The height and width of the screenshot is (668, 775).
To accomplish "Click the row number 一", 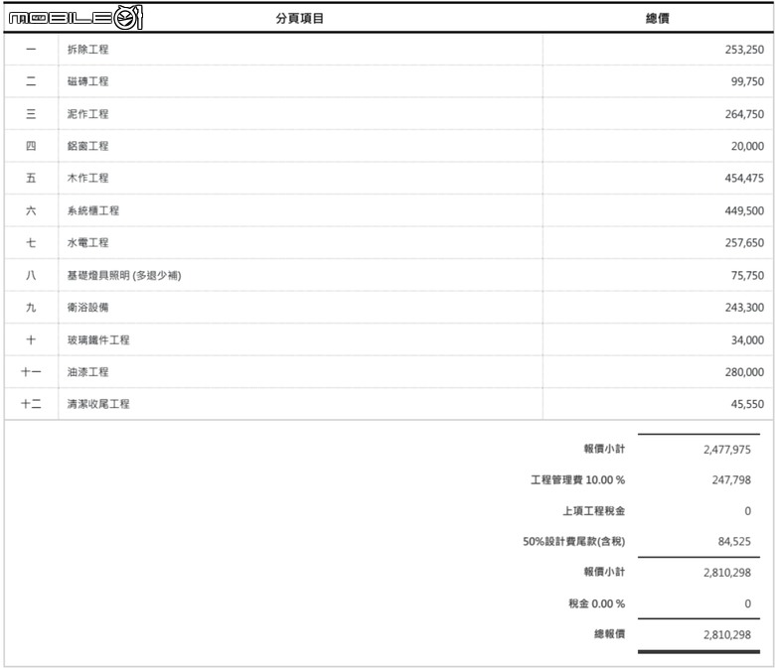I will pyautogui.click(x=31, y=50).
